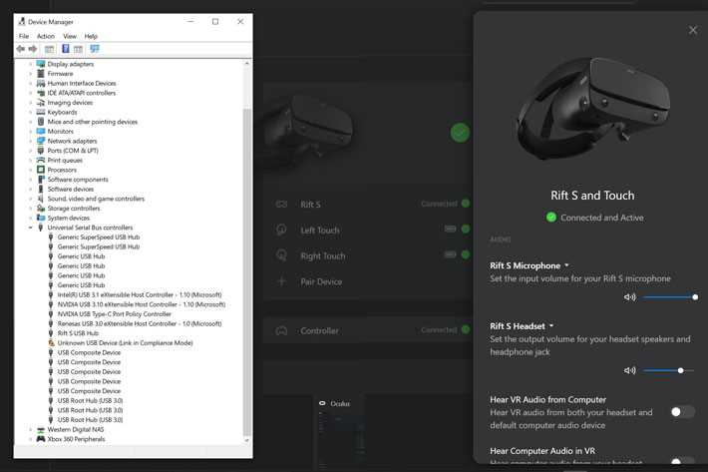Select Imaging devices category
Image resolution: width=708 pixels, height=472 pixels.
coord(70,103)
